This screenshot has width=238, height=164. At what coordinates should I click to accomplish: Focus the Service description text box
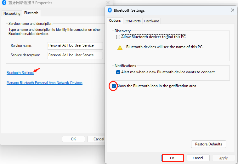tap(75, 55)
